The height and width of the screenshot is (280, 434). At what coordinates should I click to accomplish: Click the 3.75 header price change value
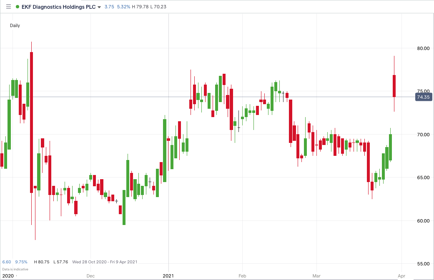[109, 7]
